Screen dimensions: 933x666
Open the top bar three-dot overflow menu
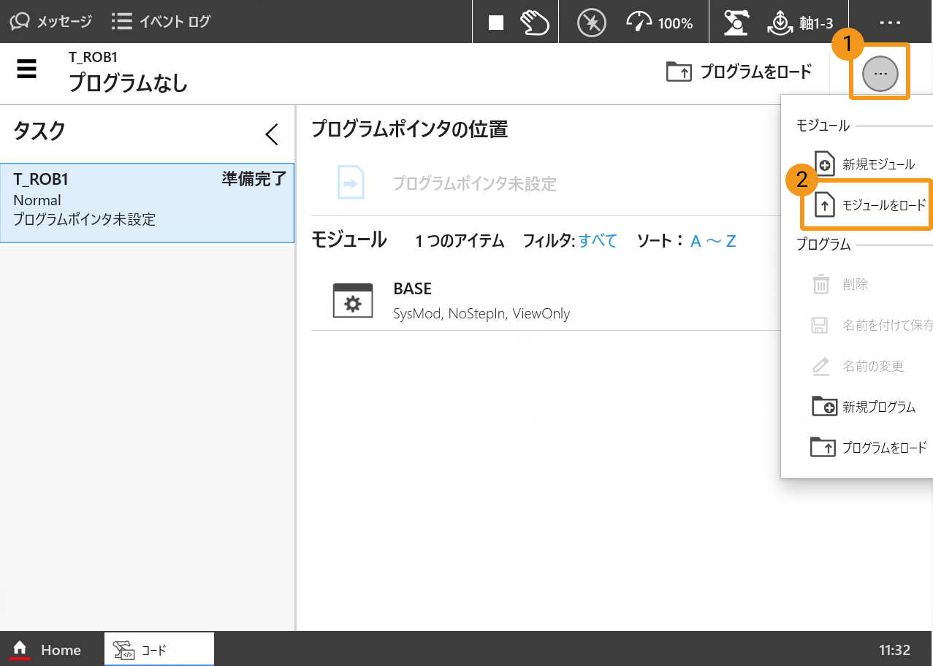click(x=890, y=23)
